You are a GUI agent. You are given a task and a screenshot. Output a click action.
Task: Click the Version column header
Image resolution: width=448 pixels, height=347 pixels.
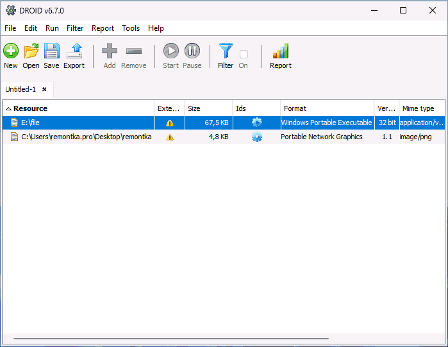click(386, 108)
